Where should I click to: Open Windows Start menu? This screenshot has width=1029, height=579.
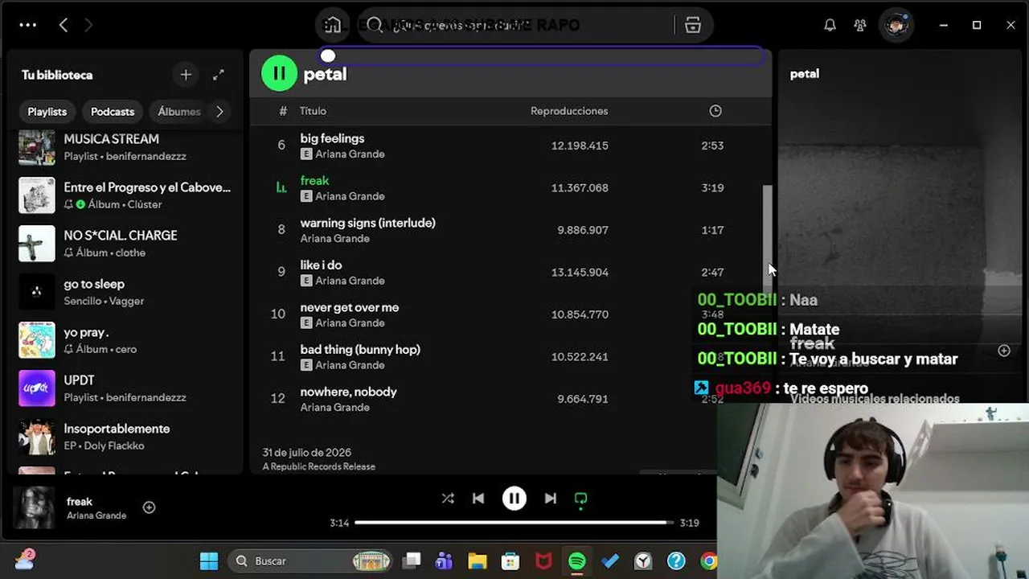click(209, 561)
